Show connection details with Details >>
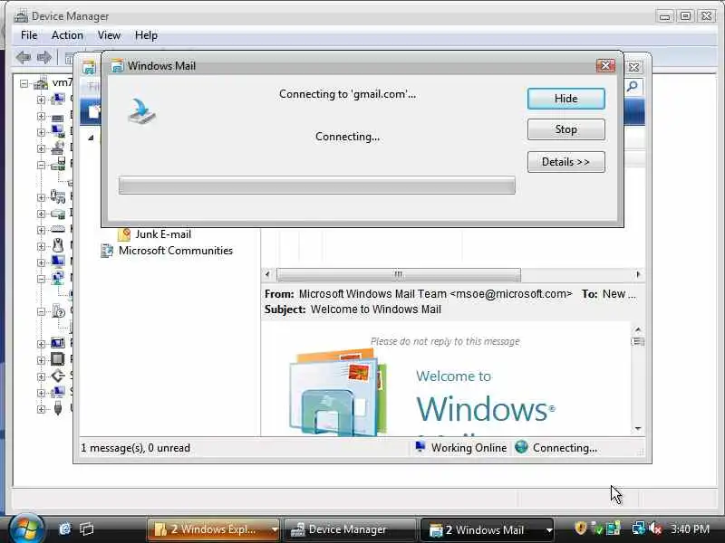Image resolution: width=725 pixels, height=543 pixels. click(x=565, y=162)
